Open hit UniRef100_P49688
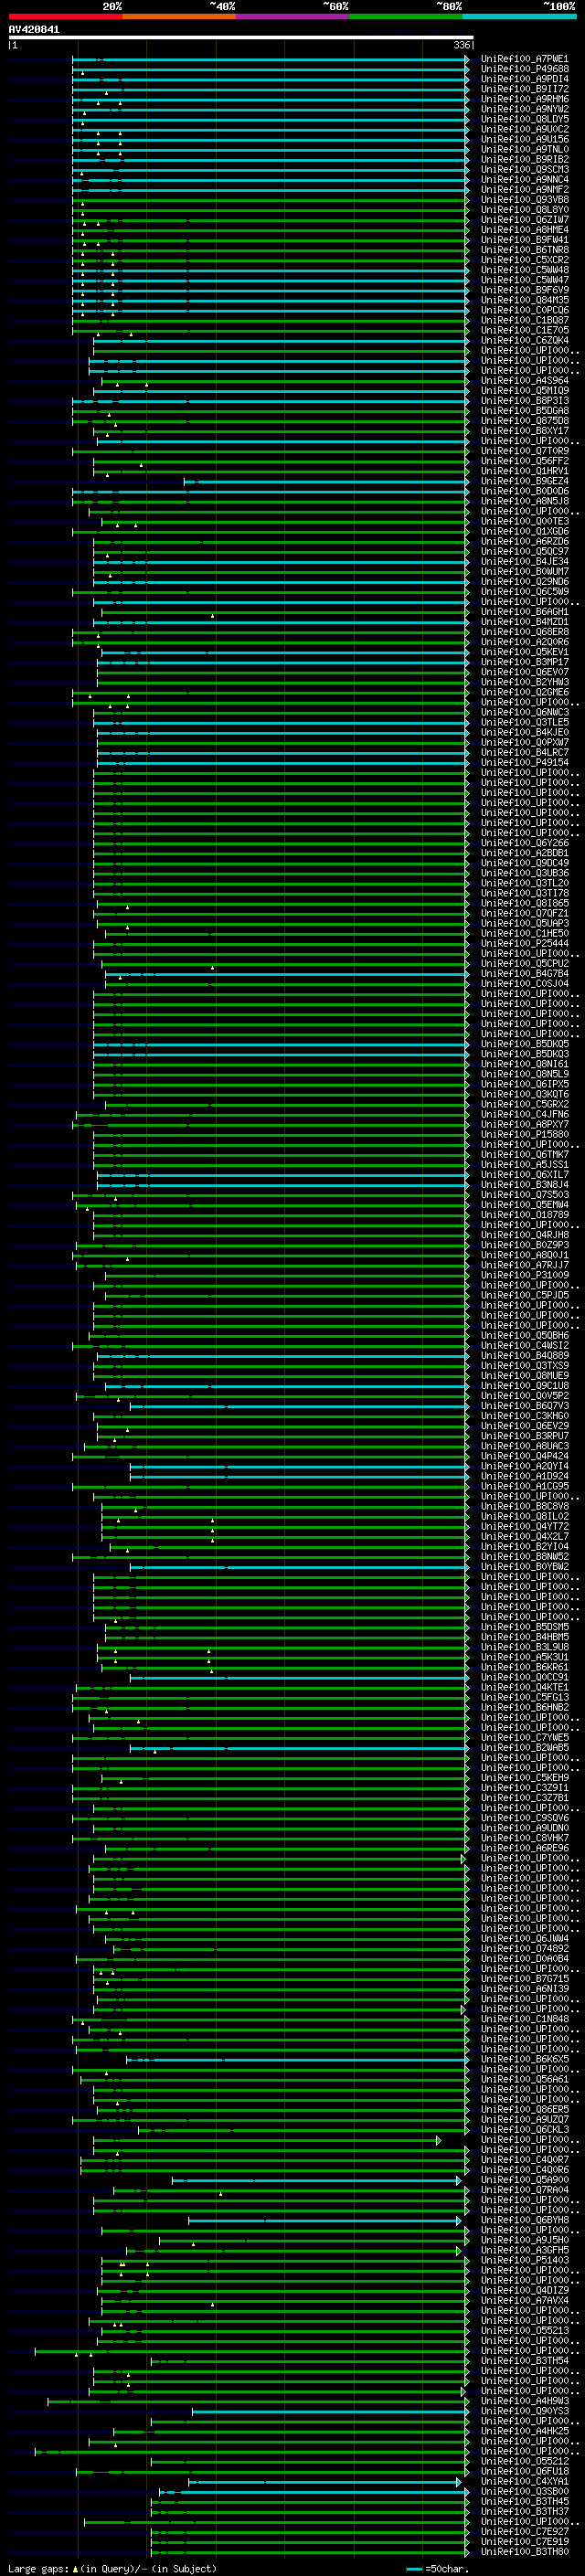The width and height of the screenshot is (585, 2576). point(524,69)
